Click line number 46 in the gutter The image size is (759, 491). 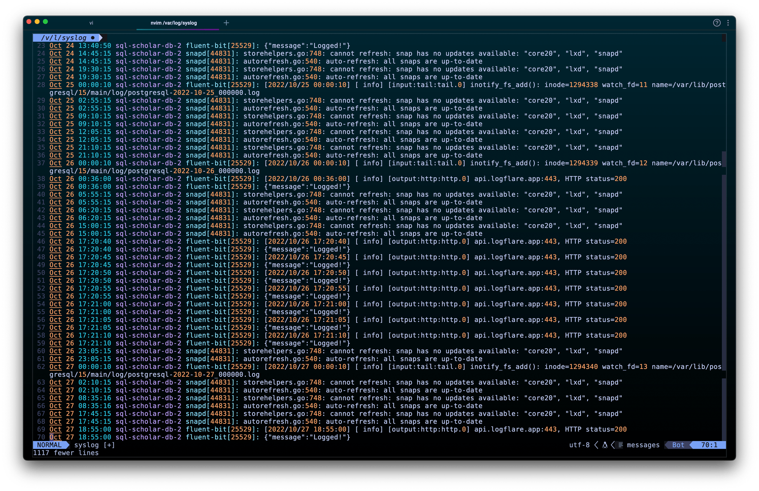pos(41,242)
